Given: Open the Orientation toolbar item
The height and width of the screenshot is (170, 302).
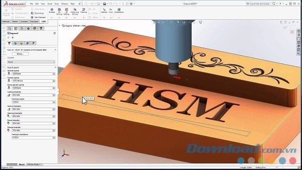Looking at the screenshot, I should pos(119,10).
